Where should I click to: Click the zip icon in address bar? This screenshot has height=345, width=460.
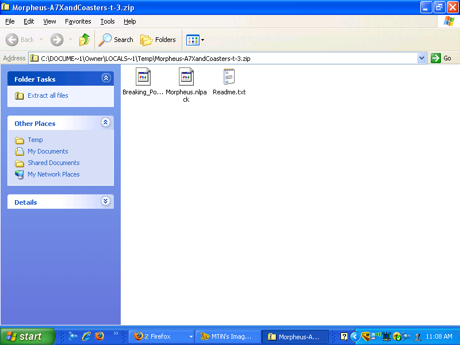point(34,58)
